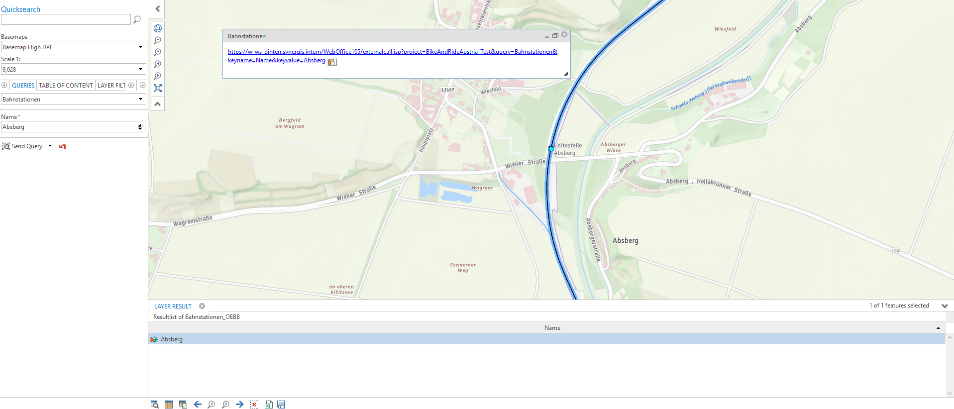Viewport: 954px width, 409px height.
Task: Click the globe full extent icon
Action: coord(158,28)
